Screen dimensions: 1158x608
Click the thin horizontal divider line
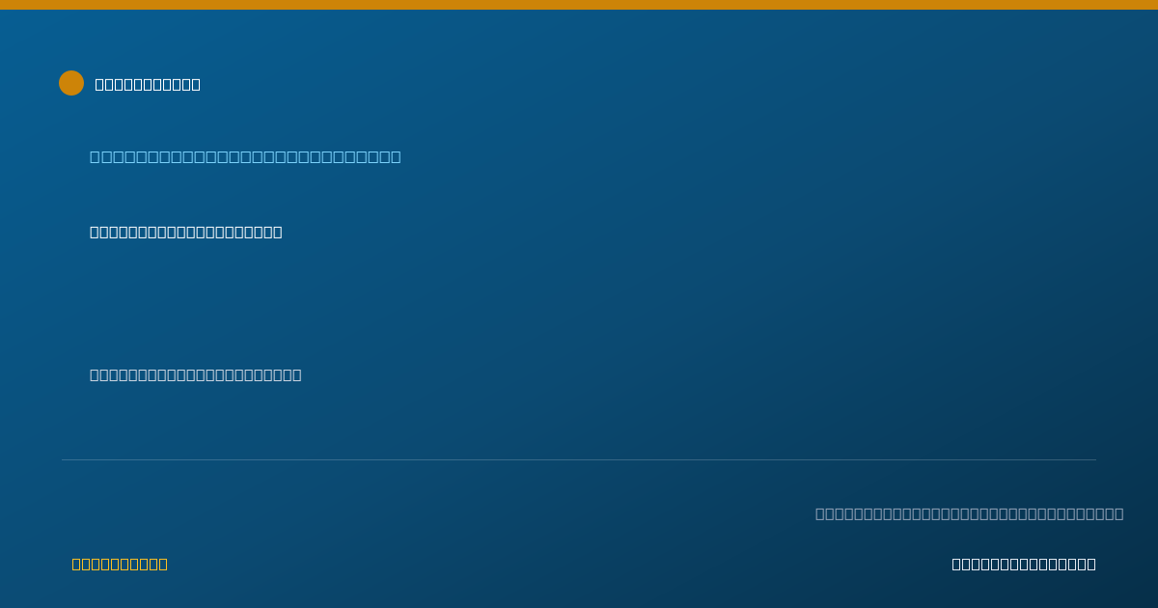click(x=579, y=459)
